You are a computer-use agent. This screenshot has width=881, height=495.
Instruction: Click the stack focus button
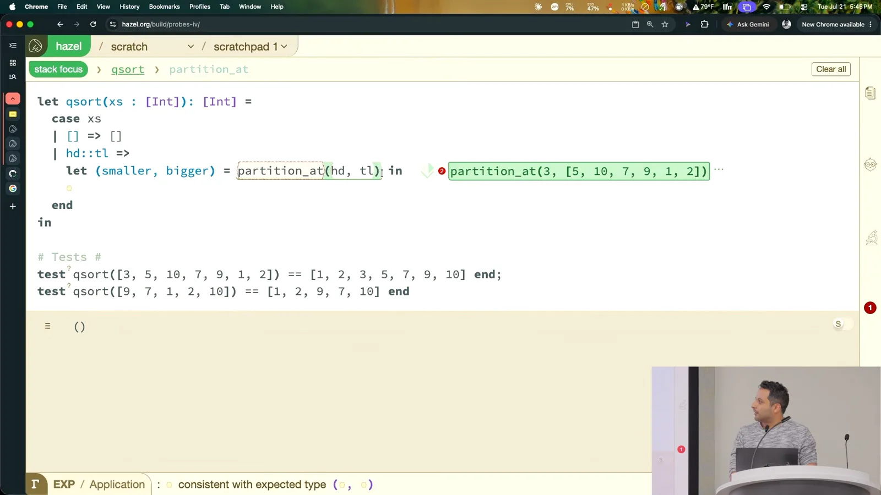[58, 69]
